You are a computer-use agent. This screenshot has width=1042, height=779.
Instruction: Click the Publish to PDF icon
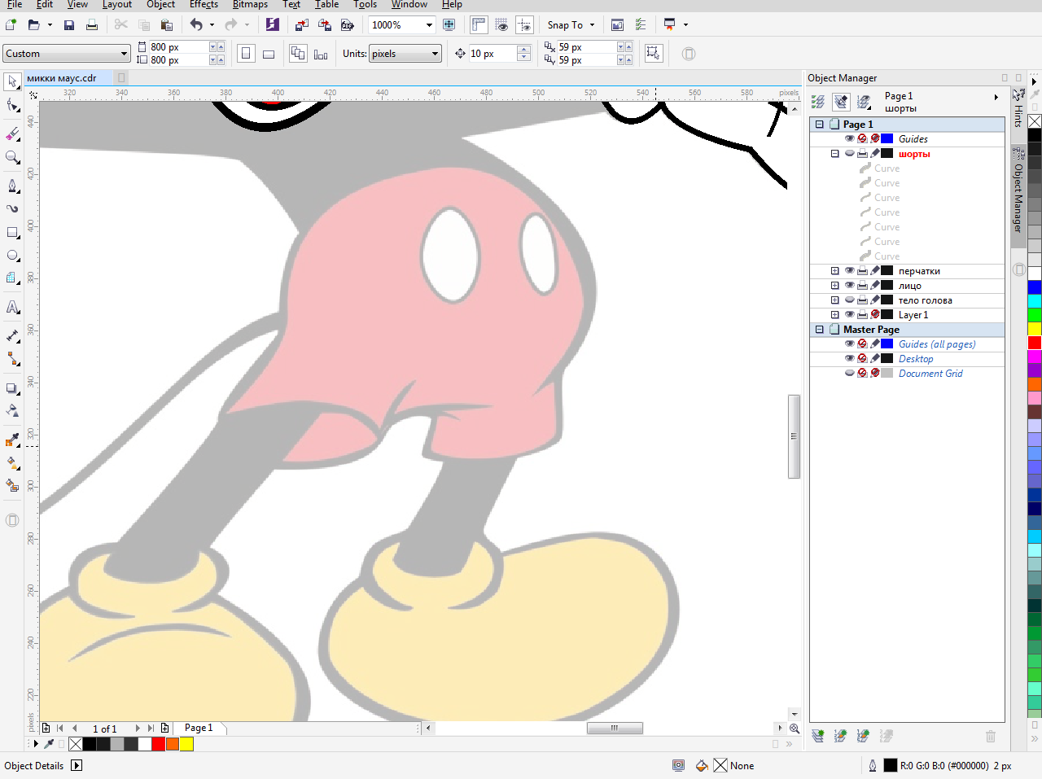(348, 25)
